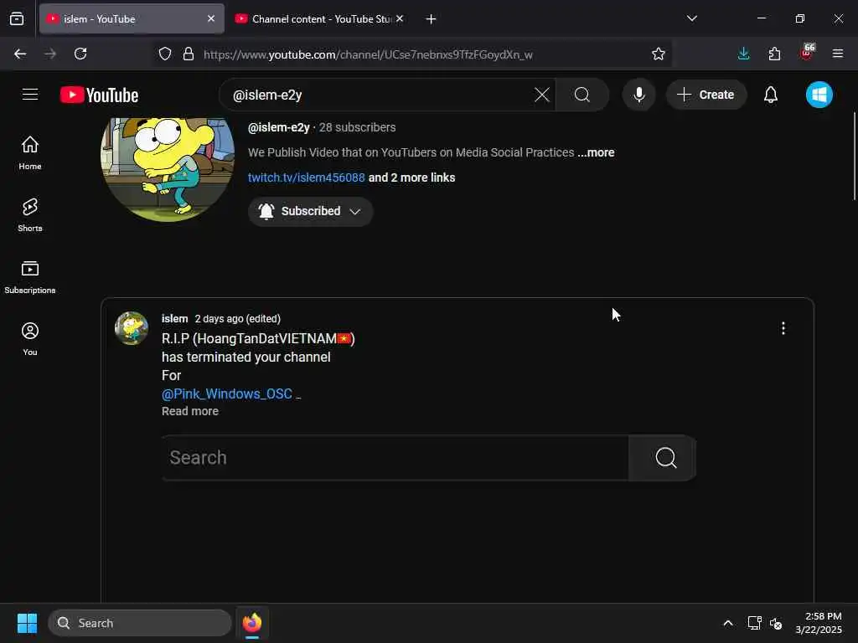Open the taskbar clock and date
Screen dimensions: 858x643
coord(819,623)
